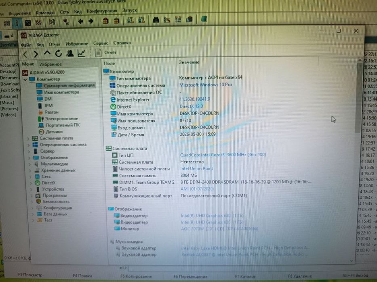Viewport: 377px width, 282px height.
Task: Select the Датчики sensors tree item
Action: click(x=54, y=132)
